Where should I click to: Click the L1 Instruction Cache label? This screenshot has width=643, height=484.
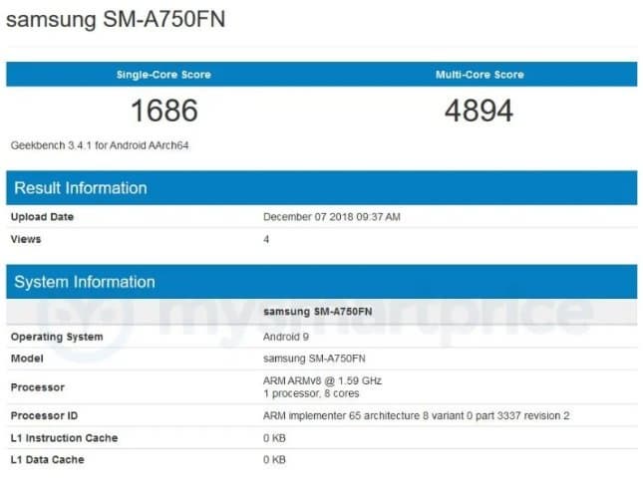point(64,438)
